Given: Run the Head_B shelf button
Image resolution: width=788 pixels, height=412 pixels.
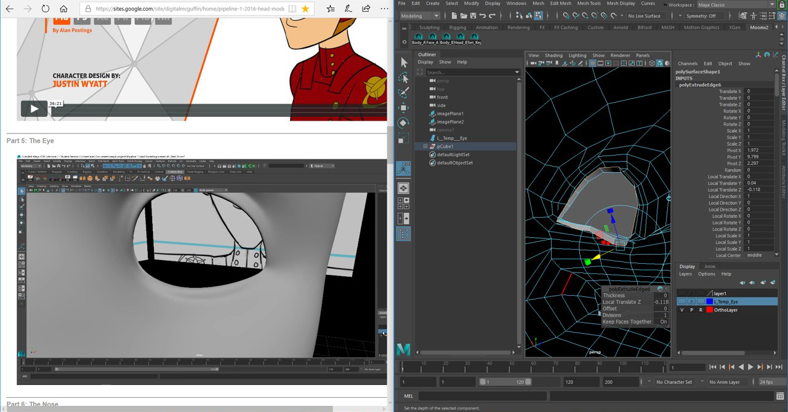Looking at the screenshot, I should (x=460, y=39).
